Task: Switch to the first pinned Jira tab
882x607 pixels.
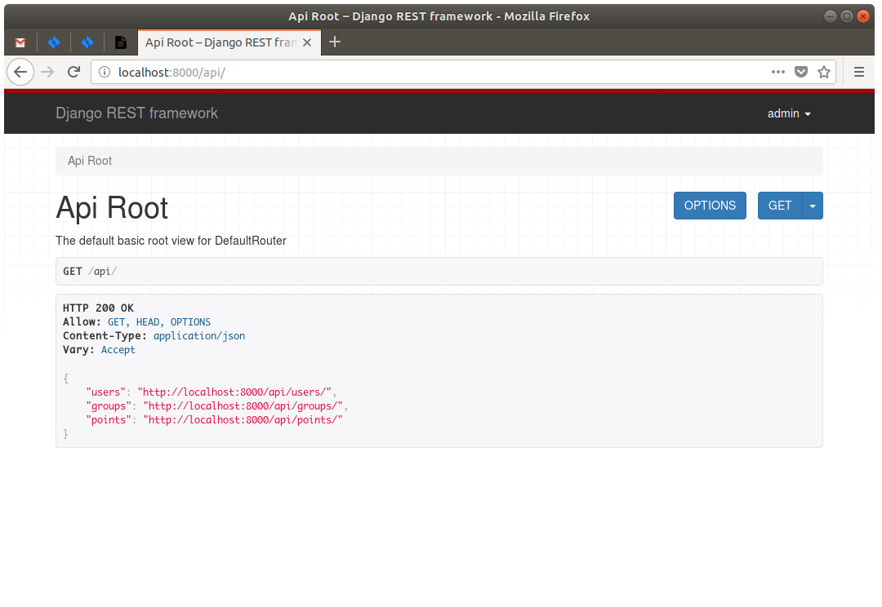Action: [x=54, y=42]
